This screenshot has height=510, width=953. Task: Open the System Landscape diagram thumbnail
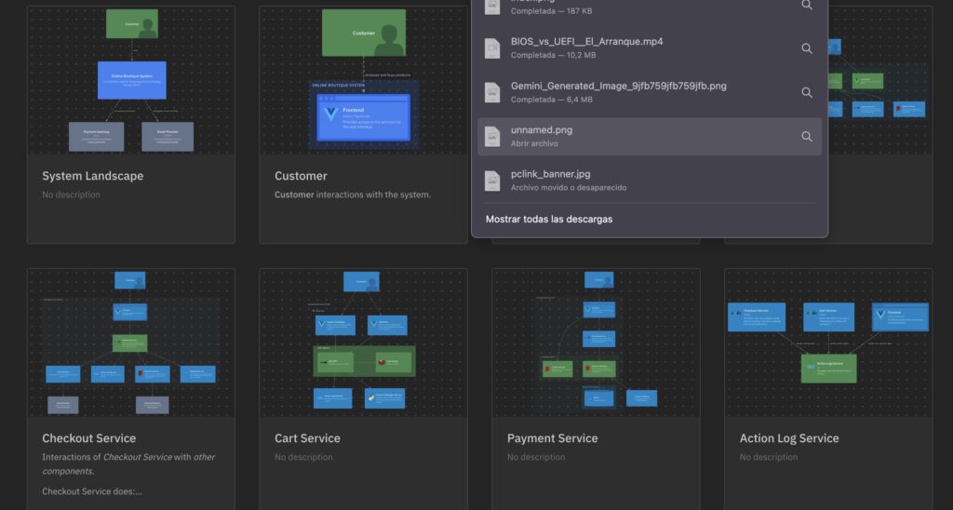(x=131, y=80)
